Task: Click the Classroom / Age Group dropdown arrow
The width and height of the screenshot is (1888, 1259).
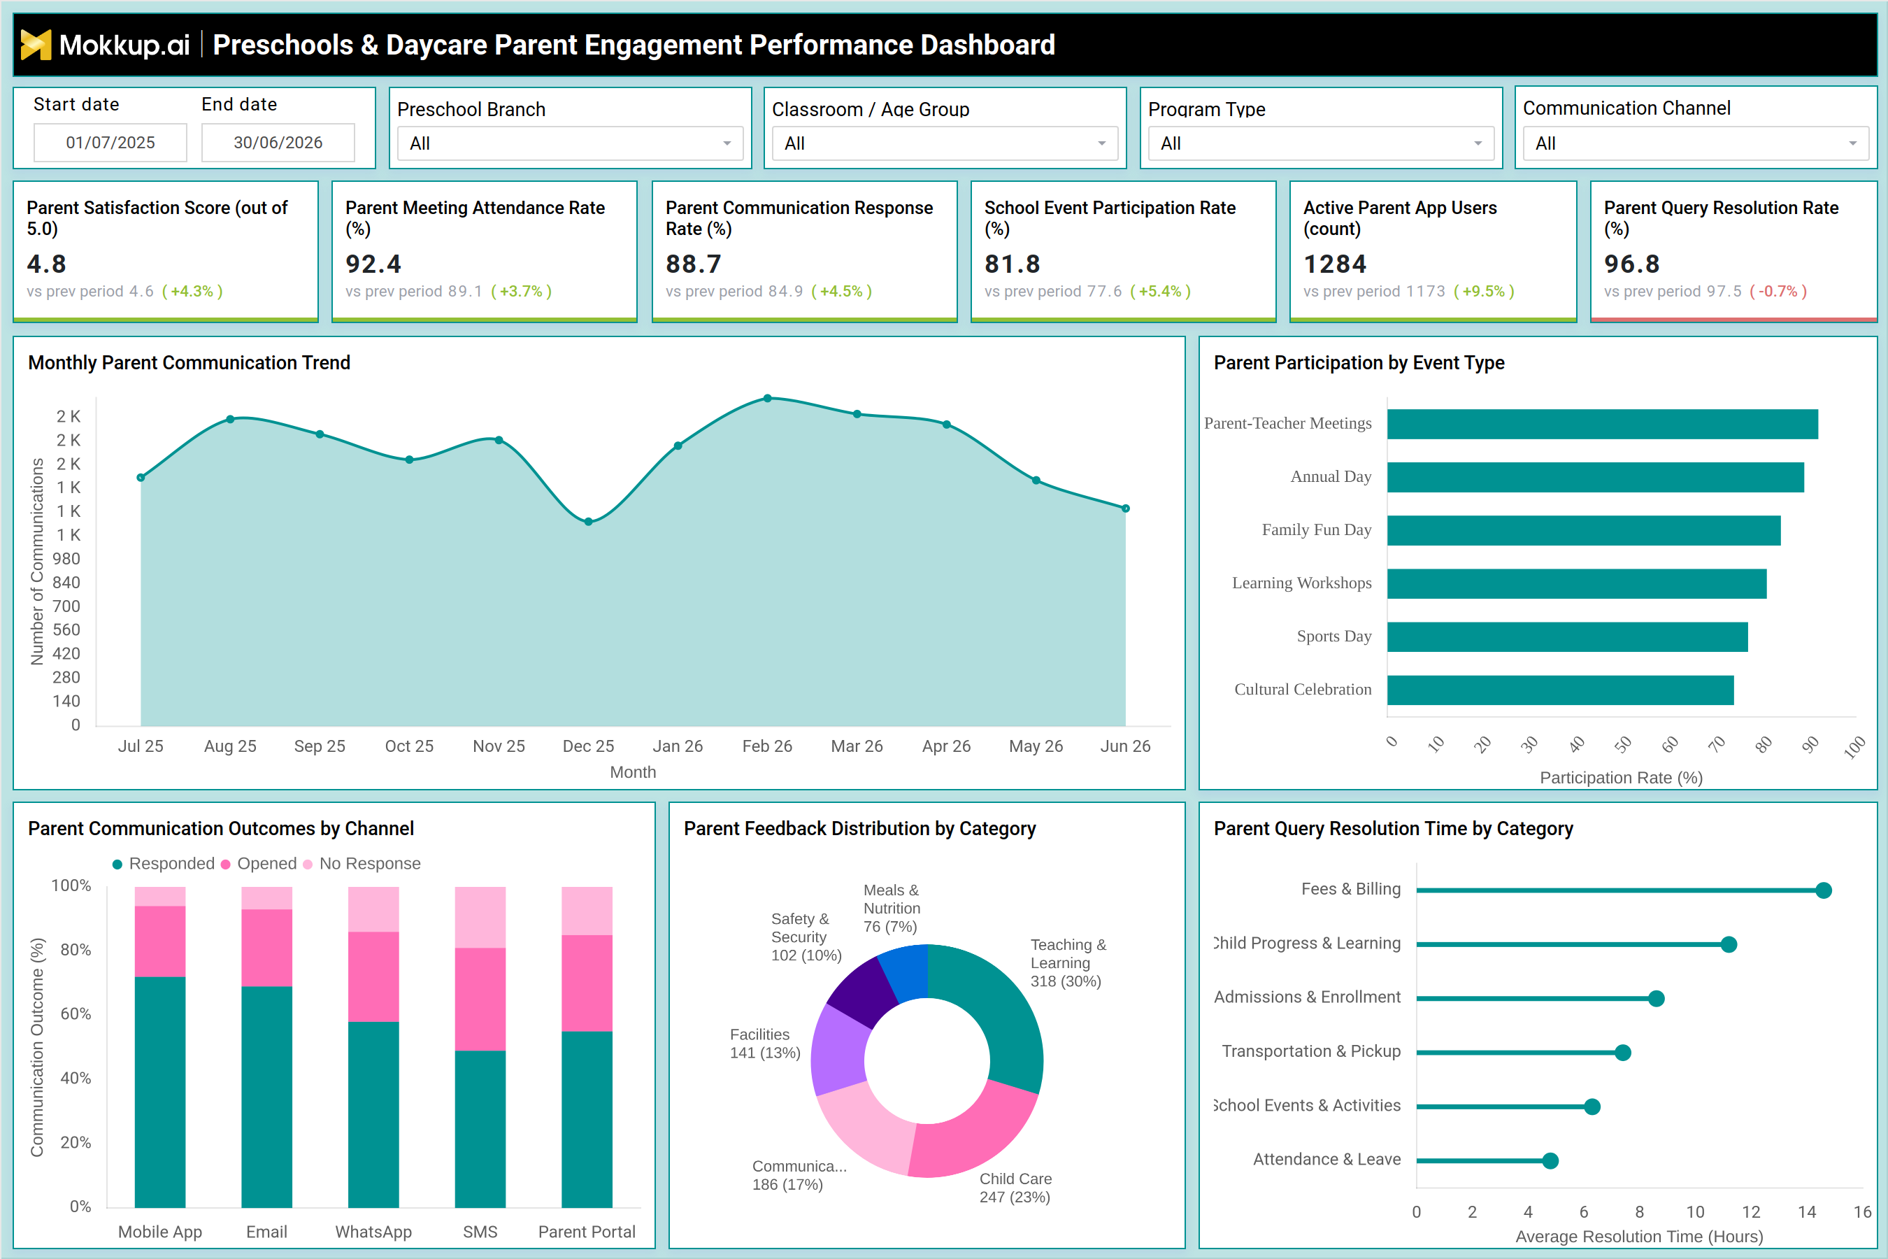Action: tap(1102, 143)
